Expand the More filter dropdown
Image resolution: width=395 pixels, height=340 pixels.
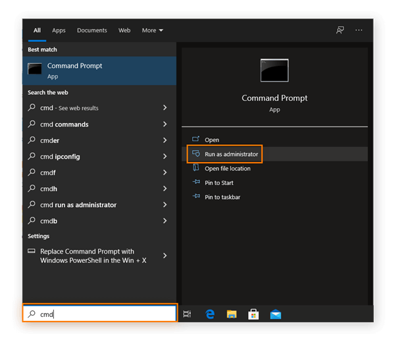[152, 30]
